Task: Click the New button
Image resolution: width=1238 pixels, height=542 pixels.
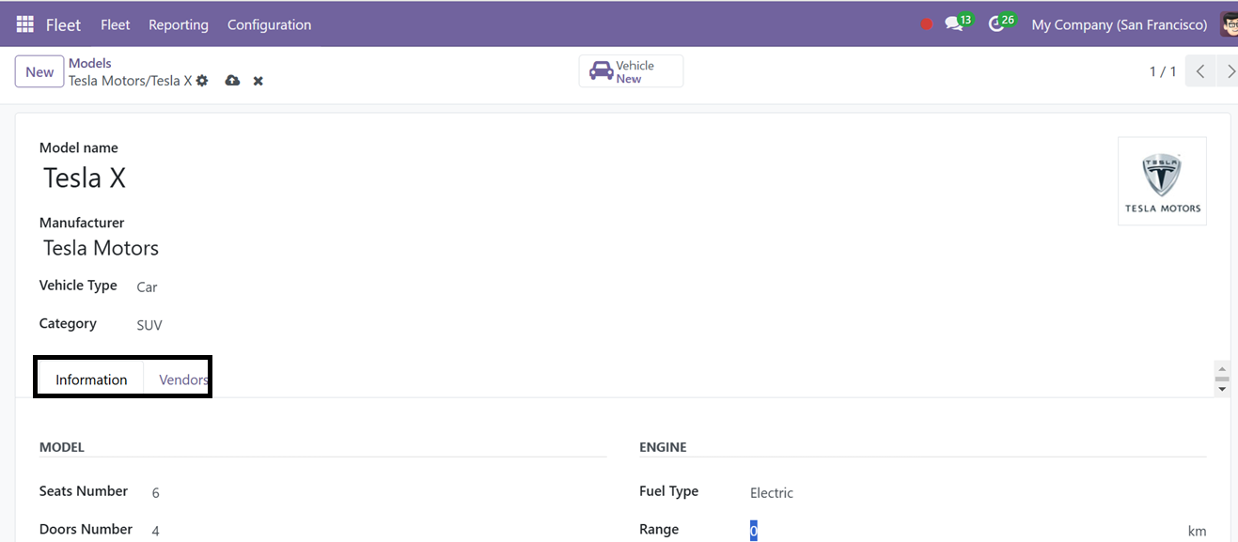Action: [39, 71]
